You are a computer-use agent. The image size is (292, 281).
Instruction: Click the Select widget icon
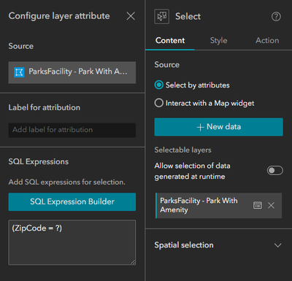[161, 16]
